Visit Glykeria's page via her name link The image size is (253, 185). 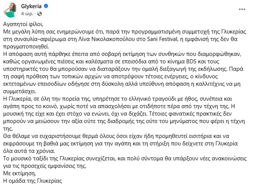(32, 7)
